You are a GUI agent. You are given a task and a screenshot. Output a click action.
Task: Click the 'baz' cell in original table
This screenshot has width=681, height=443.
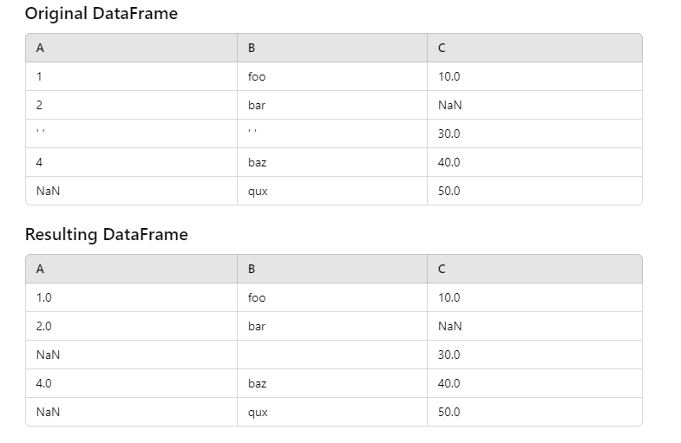click(258, 162)
